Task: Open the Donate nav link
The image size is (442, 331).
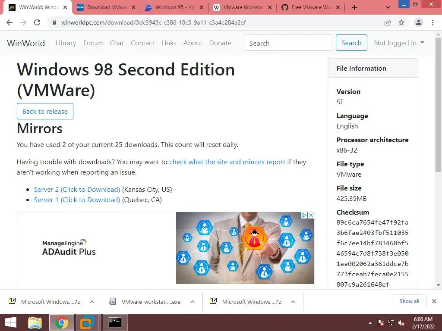Action: coord(220,43)
